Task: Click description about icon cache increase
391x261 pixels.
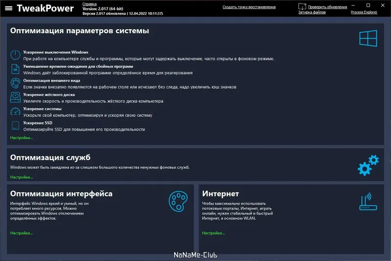Action: coord(130,87)
